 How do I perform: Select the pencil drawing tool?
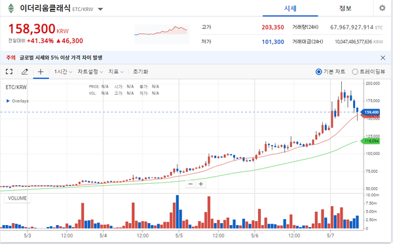tap(25, 72)
